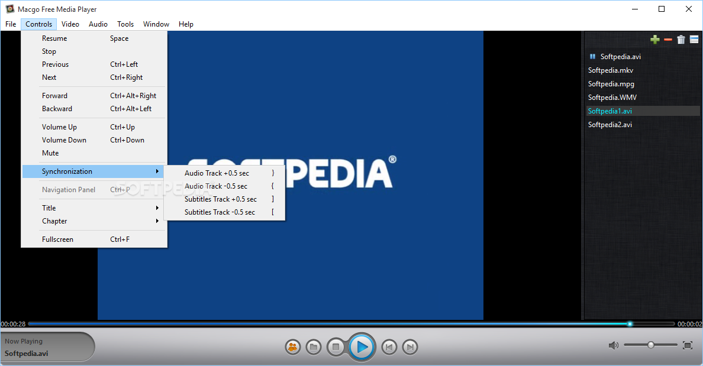Viewport: 703px width, 366px height.
Task: Click the Macgo app icon in title bar
Action: pyautogui.click(x=10, y=9)
